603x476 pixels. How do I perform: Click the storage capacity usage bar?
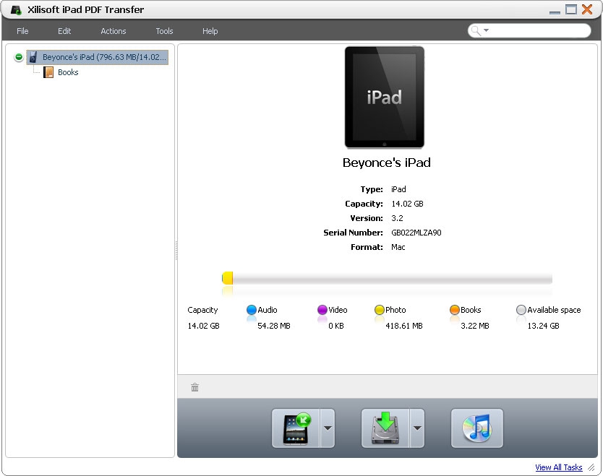[x=387, y=279]
